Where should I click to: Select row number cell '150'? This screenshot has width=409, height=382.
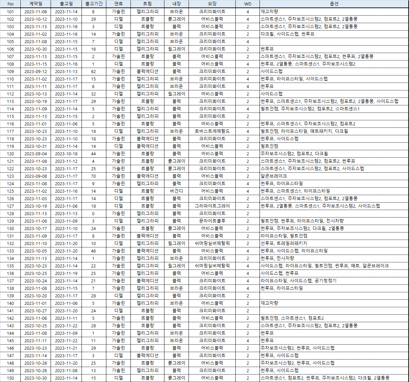coord(11,378)
